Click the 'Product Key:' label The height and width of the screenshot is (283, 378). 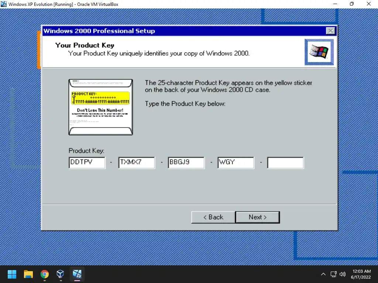pyautogui.click(x=86, y=151)
